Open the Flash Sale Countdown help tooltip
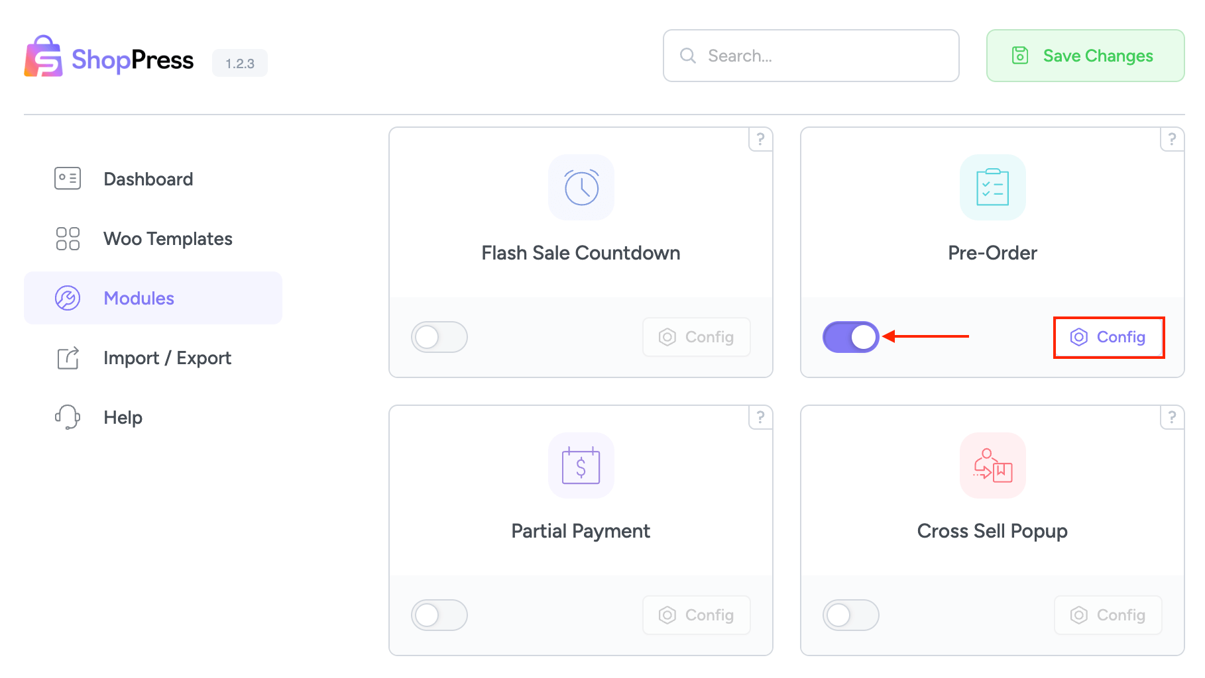 point(760,139)
